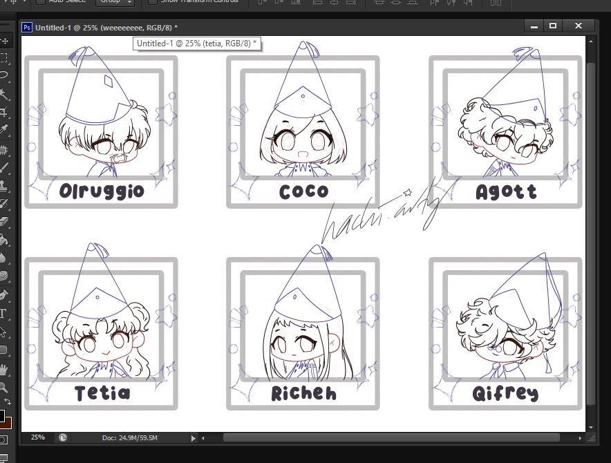The width and height of the screenshot is (611, 463).
Task: Click the vertical scrollbar up arrow
Action: click(591, 41)
